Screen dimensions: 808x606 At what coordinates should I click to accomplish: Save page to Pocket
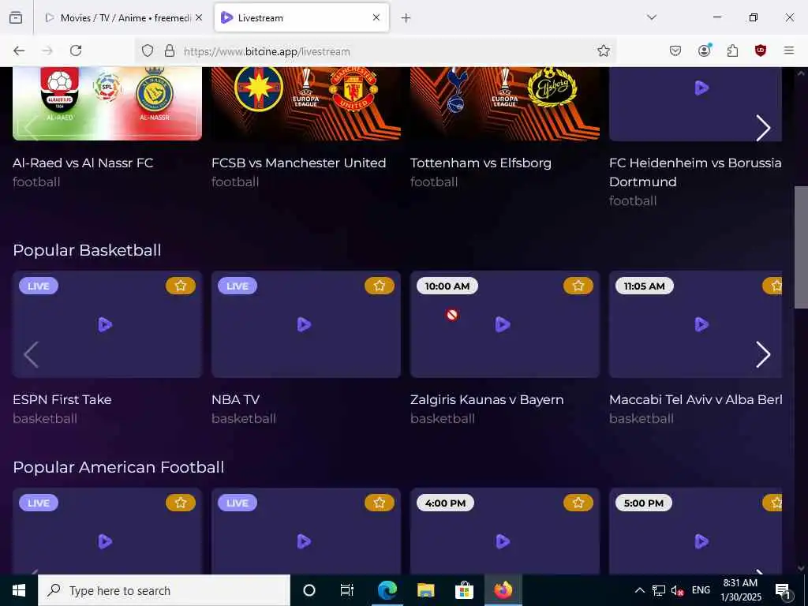[675, 50]
